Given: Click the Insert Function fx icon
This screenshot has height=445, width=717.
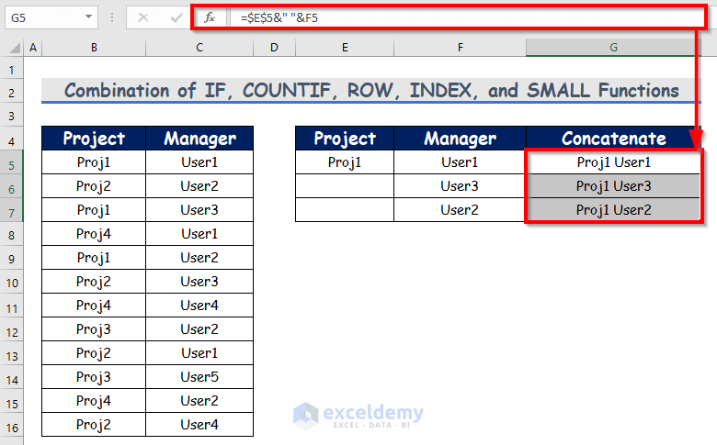Looking at the screenshot, I should click(210, 17).
